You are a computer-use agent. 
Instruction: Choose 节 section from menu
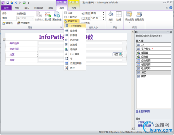point(75,58)
